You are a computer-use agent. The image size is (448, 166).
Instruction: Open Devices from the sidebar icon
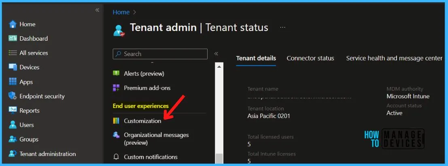pyautogui.click(x=13, y=67)
